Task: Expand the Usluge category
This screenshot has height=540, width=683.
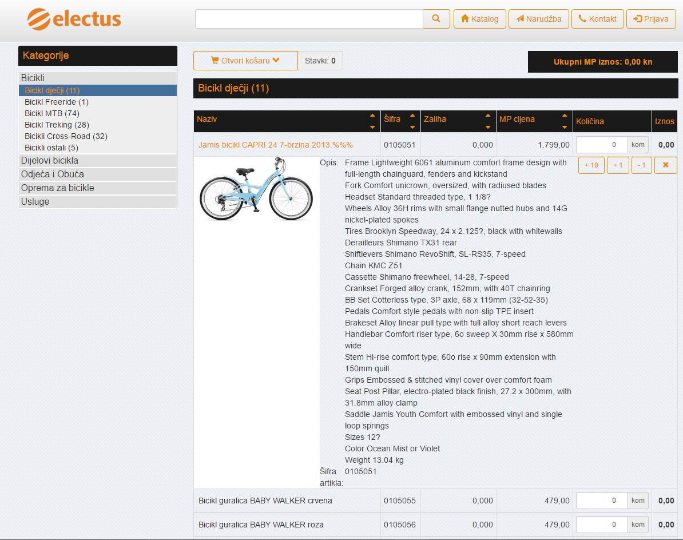Action: [x=98, y=201]
